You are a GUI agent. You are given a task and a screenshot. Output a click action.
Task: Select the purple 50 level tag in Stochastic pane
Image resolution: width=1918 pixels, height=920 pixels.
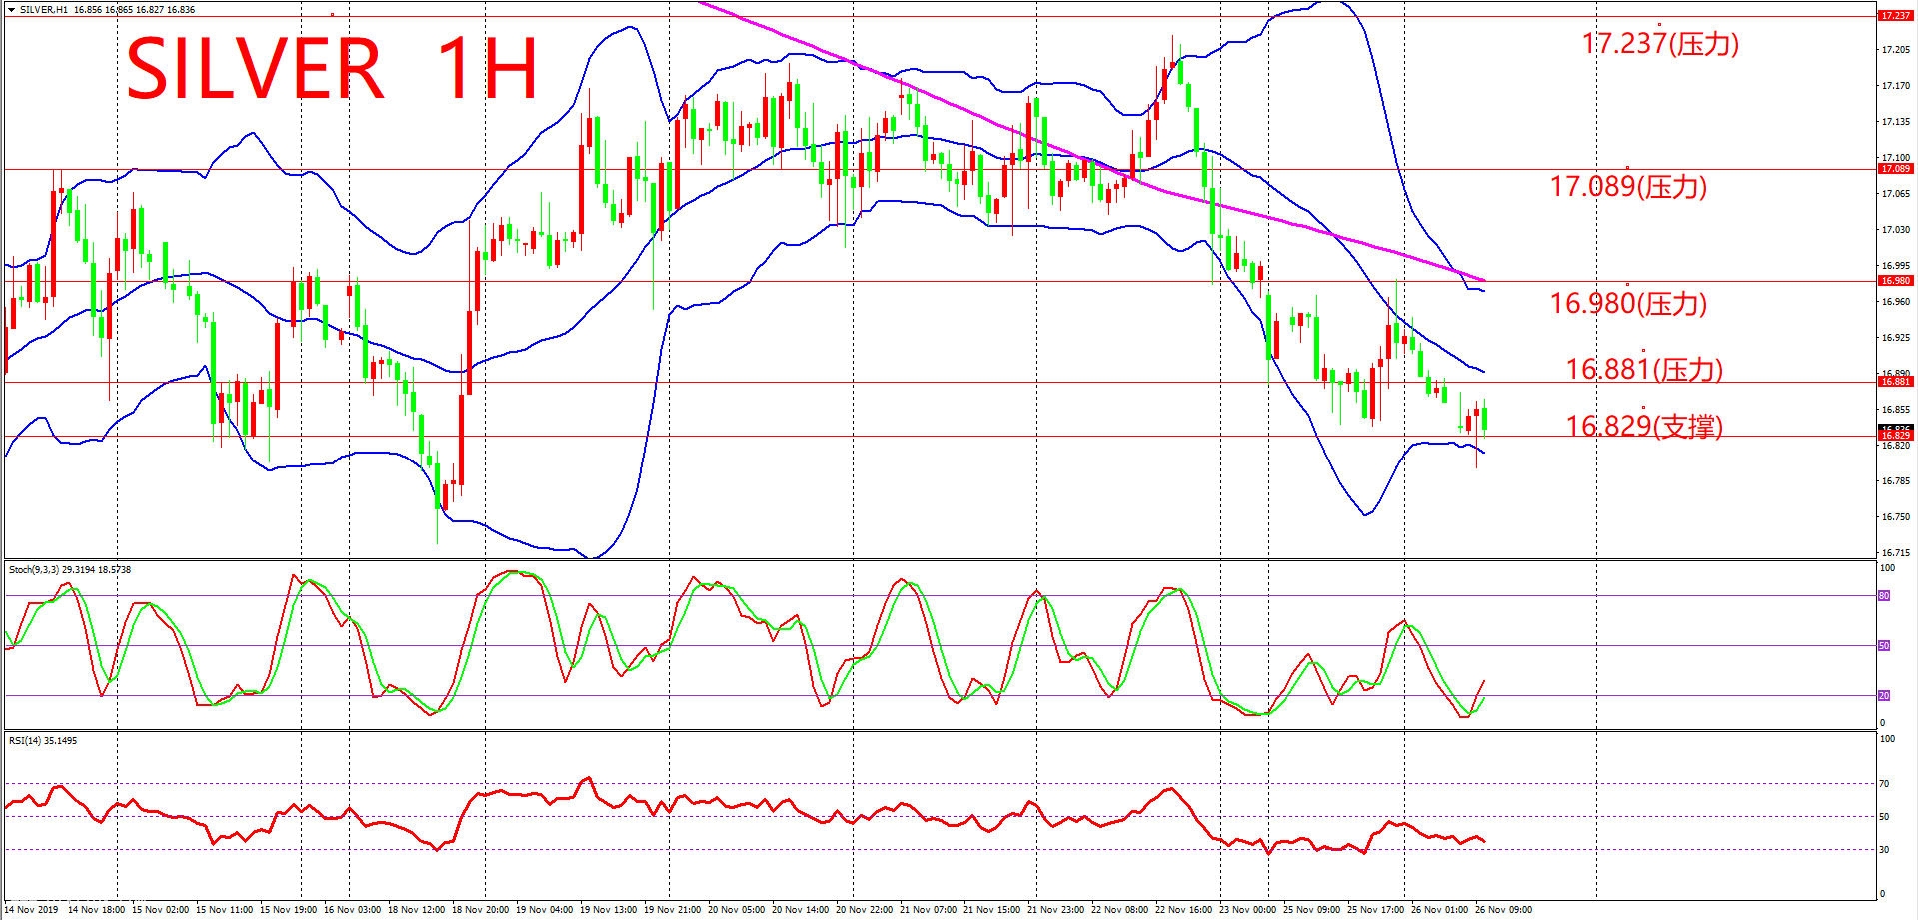(1884, 646)
